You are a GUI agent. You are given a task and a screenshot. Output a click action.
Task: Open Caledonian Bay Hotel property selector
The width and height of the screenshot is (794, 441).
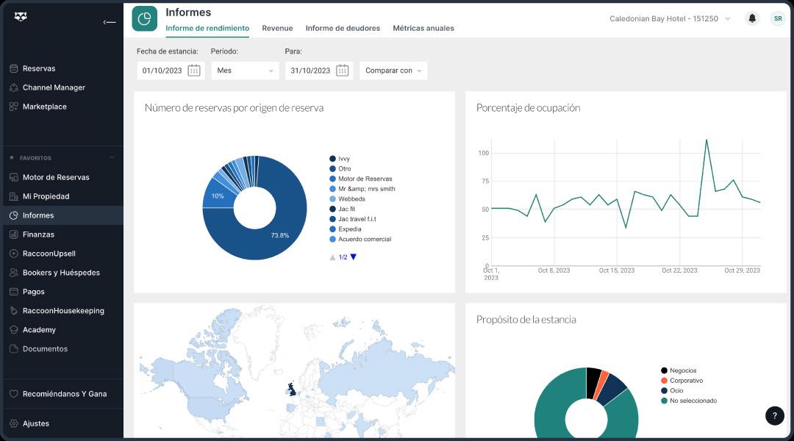coord(670,18)
